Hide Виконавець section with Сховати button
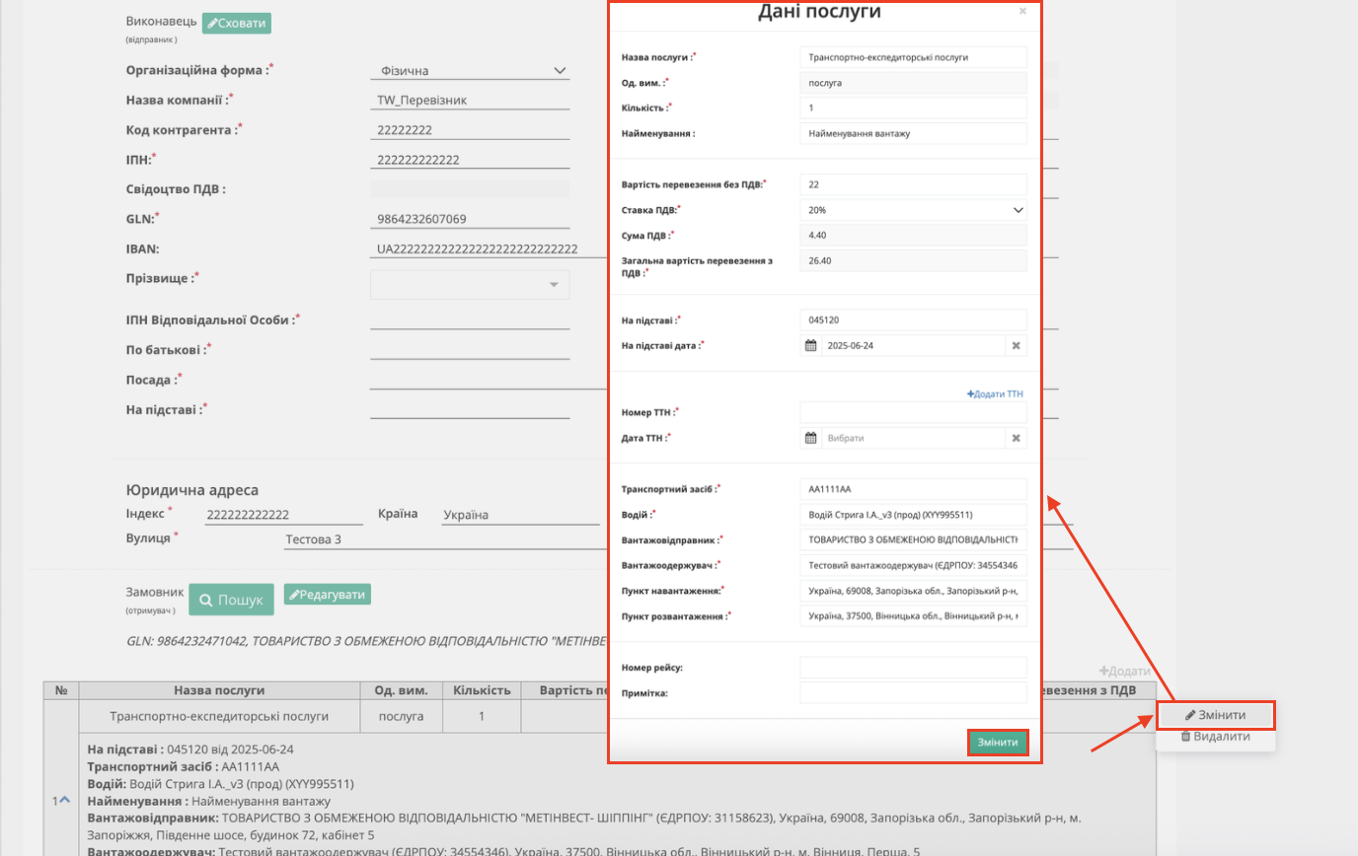This screenshot has height=856, width=1358. click(x=236, y=23)
